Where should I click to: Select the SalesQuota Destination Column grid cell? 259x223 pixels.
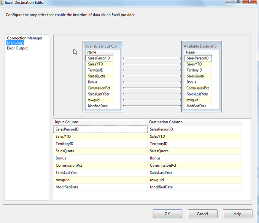tap(195, 151)
